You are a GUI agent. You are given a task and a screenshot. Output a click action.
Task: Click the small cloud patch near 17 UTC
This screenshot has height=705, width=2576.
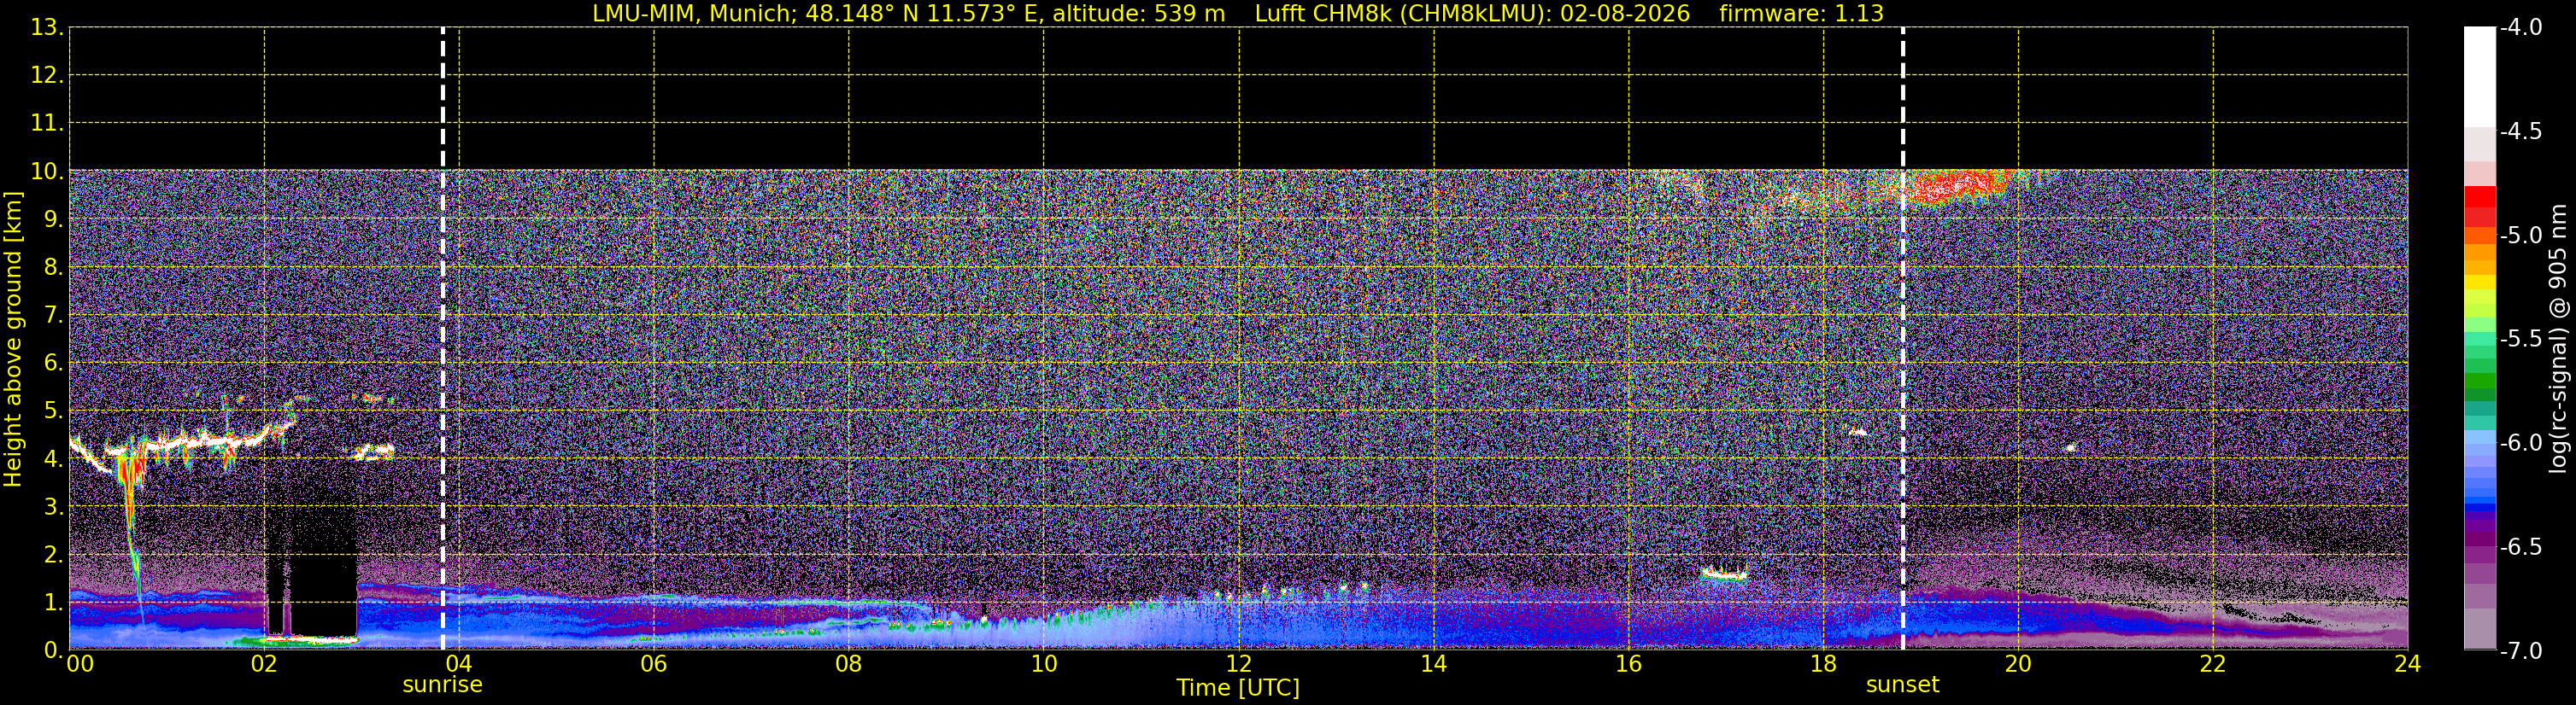click(x=1724, y=574)
